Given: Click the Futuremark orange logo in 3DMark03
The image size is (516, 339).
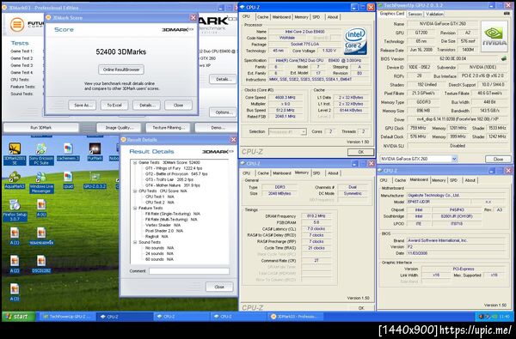Looking at the screenshot, I should (x=17, y=24).
